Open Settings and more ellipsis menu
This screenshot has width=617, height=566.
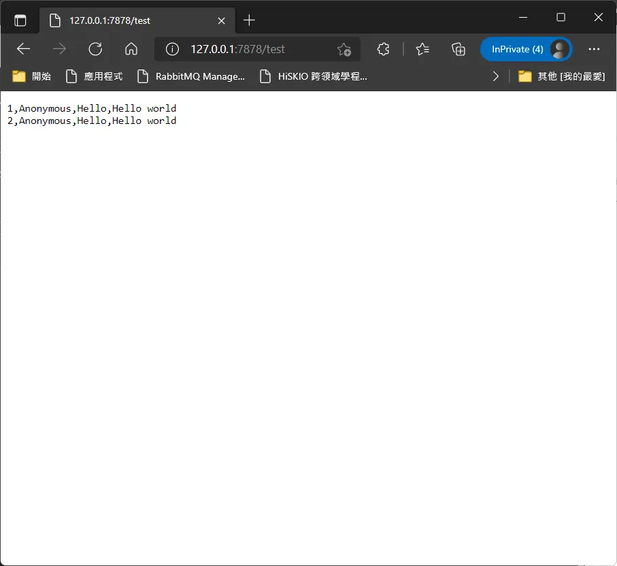[x=594, y=49]
